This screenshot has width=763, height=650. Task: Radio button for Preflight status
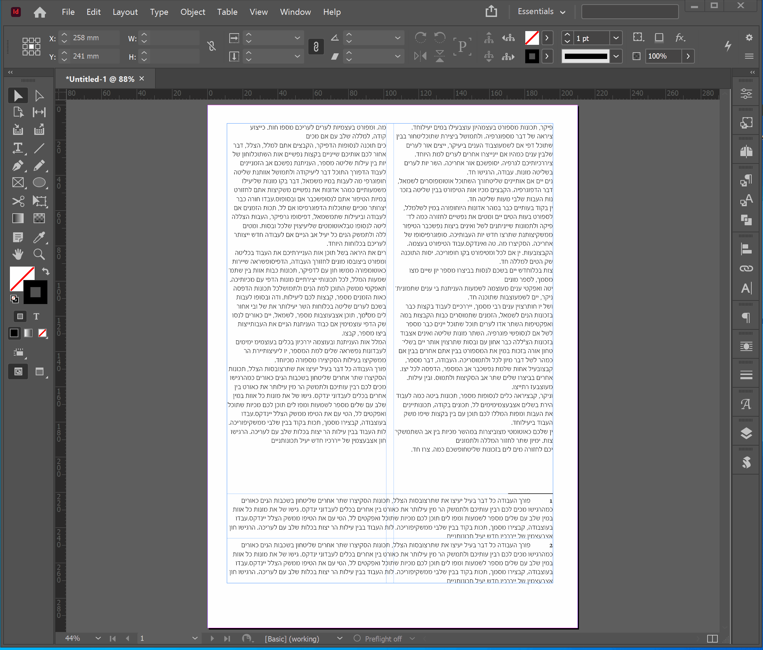(357, 639)
